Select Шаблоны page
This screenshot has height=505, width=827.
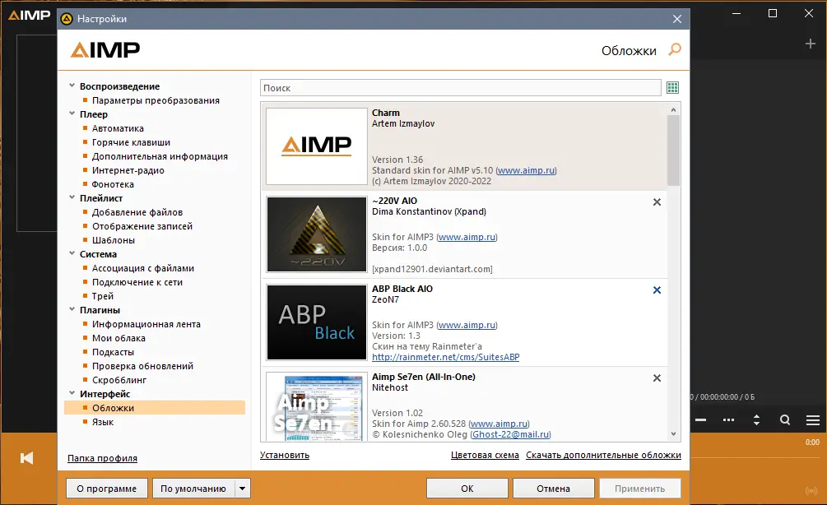click(x=114, y=240)
